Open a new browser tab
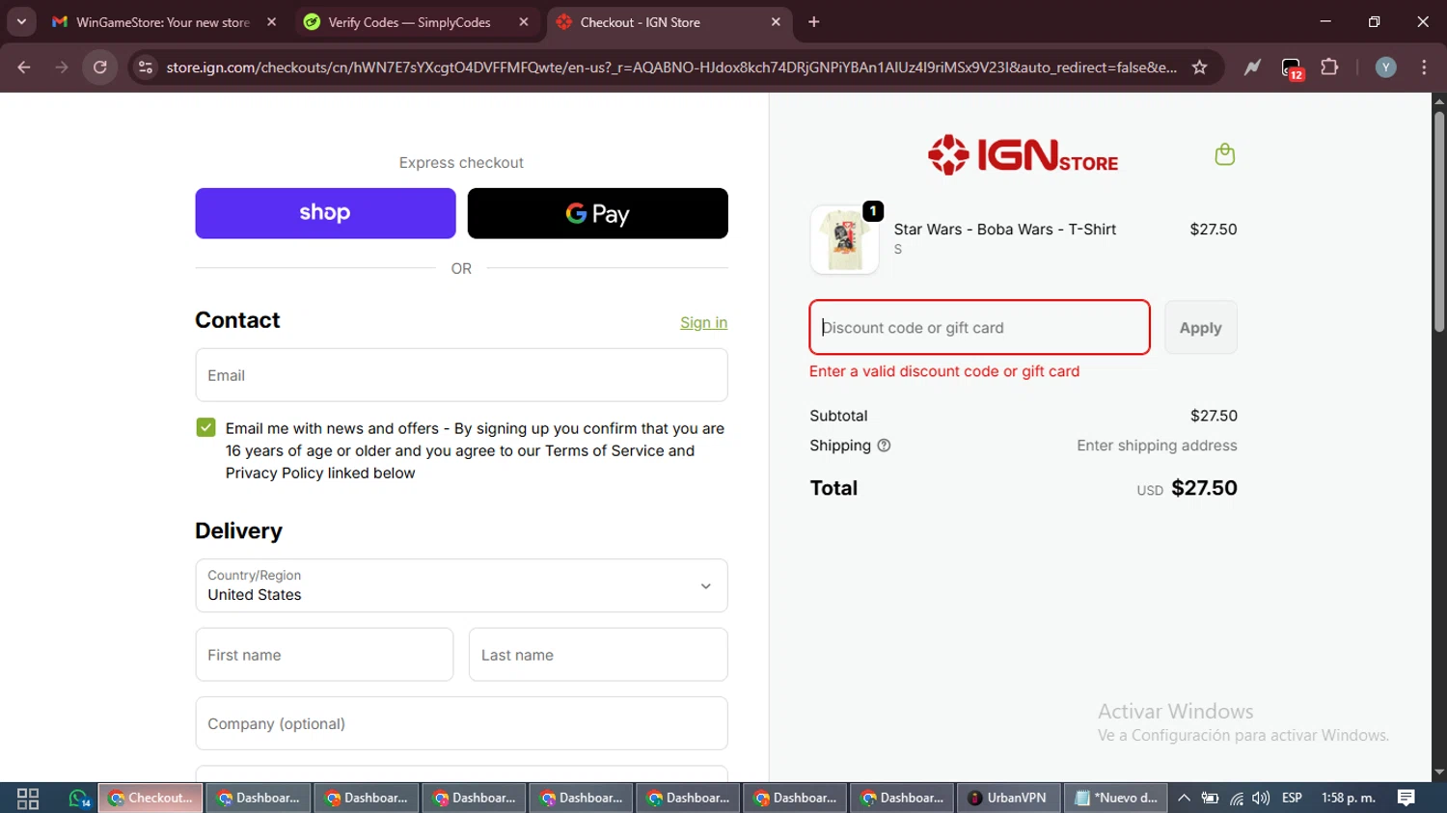The width and height of the screenshot is (1447, 813). click(814, 22)
